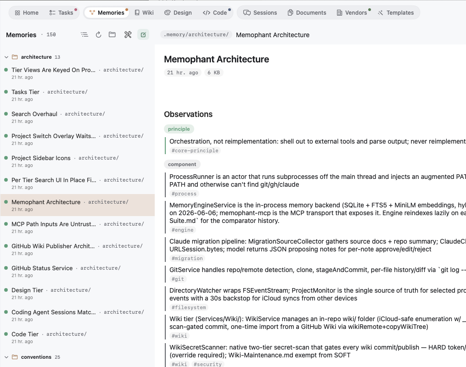
Task: Select the Code Tier memory
Action: click(x=78, y=337)
